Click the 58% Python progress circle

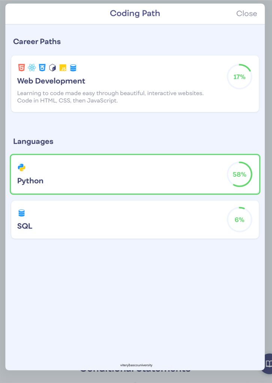point(239,174)
